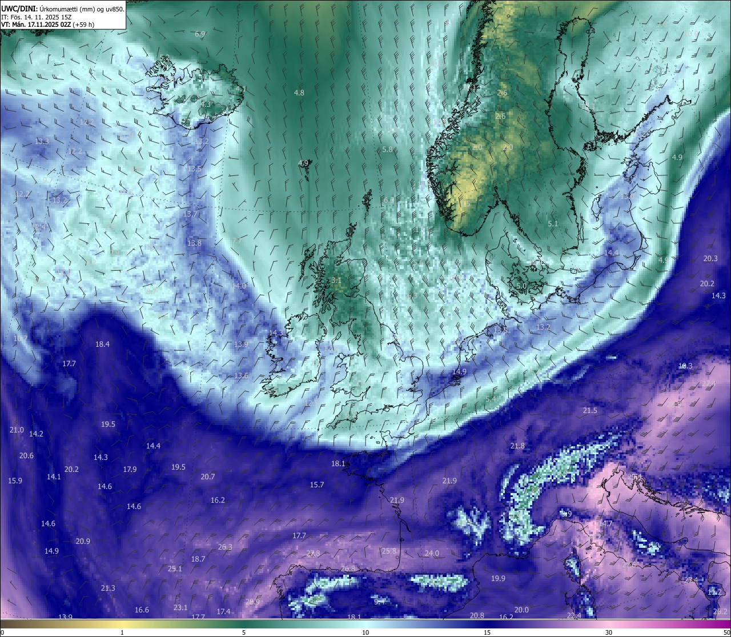This screenshot has width=731, height=637.
Task: Click the '14.0' map value
Action: [239, 286]
